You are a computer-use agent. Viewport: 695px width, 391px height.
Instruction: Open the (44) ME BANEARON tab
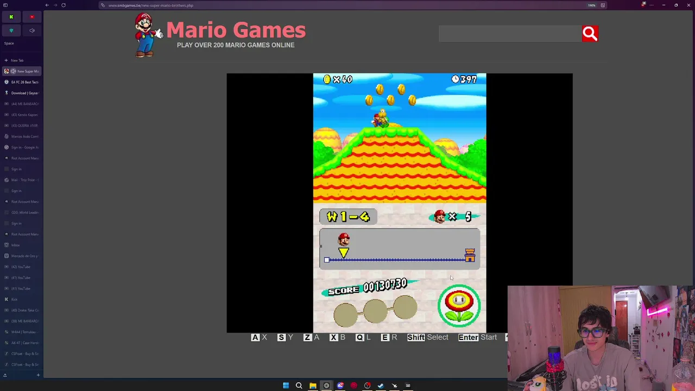(x=21, y=104)
